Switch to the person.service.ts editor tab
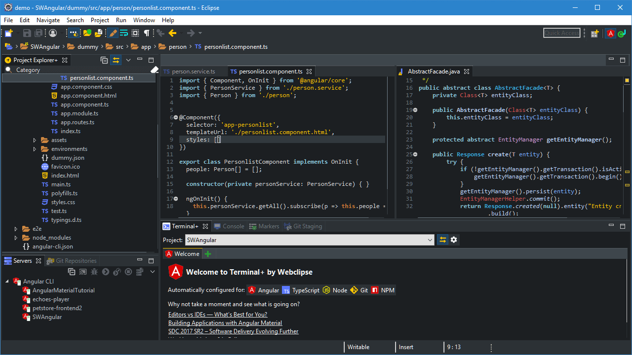The height and width of the screenshot is (355, 632). [x=193, y=71]
